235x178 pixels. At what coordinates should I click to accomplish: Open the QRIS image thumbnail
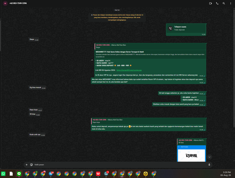pyautogui.click(x=191, y=154)
